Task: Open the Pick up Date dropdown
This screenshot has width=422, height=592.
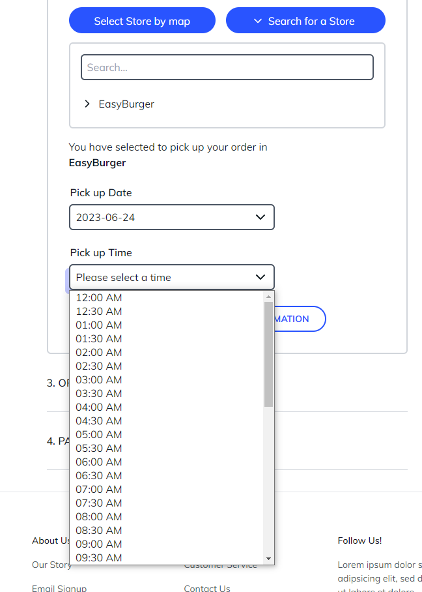Action: [172, 217]
